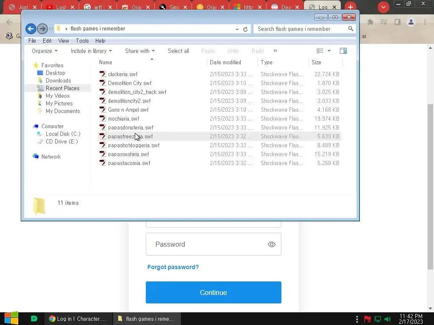The width and height of the screenshot is (434, 325).
Task: Select papasdonuteria.swf file icon
Action: 103,127
